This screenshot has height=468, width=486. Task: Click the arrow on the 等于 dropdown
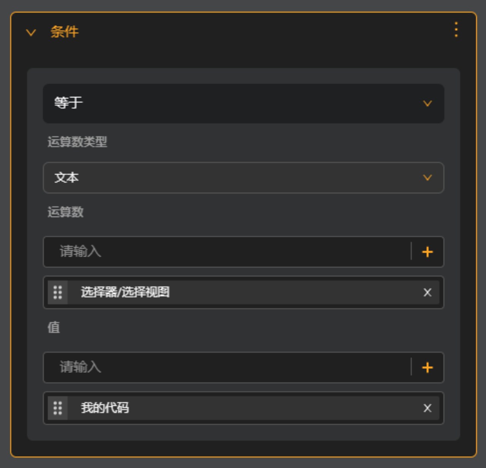428,104
